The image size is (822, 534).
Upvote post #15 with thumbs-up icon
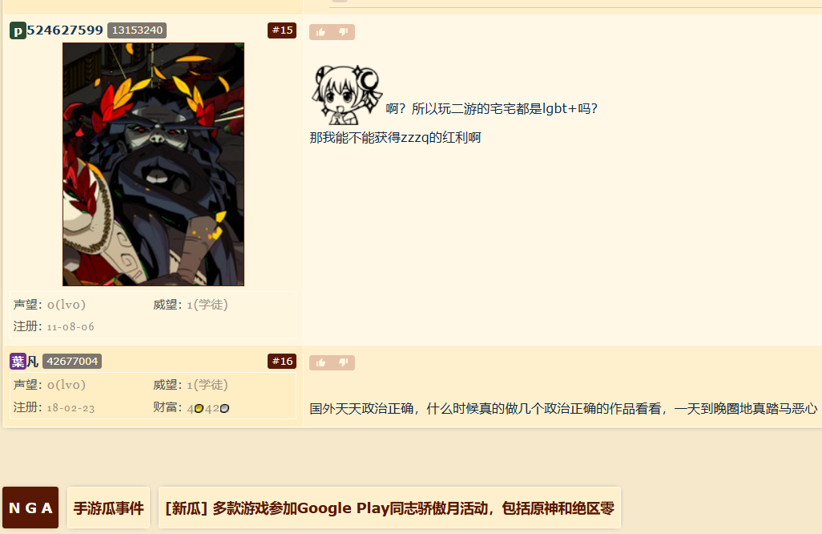(320, 32)
